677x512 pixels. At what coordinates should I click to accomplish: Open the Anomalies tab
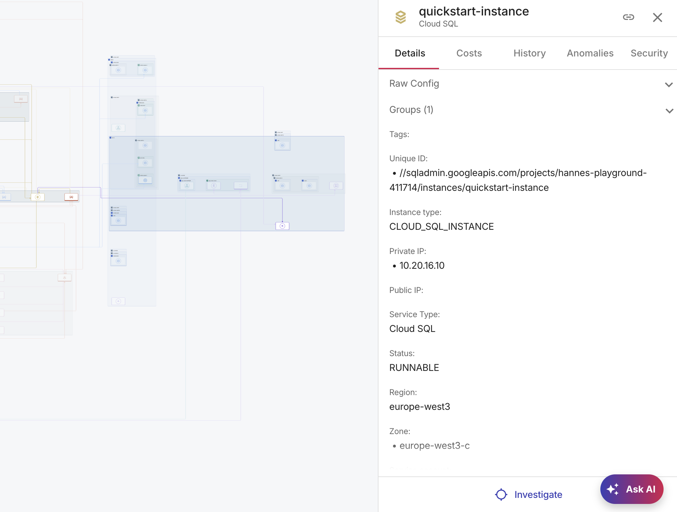point(590,53)
